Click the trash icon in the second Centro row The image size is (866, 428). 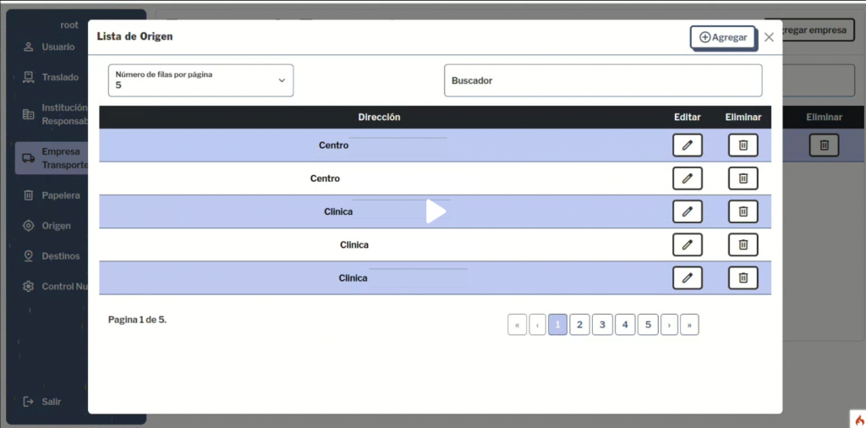click(x=743, y=178)
